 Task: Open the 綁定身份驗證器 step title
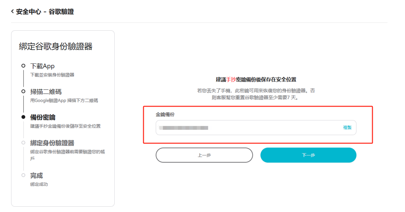pos(52,143)
